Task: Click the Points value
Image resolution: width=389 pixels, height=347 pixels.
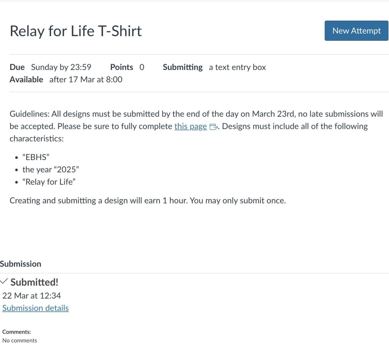Action: (142, 67)
